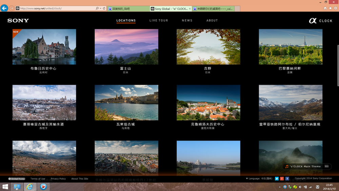Image resolution: width=339 pixels, height=191 pixels.
Task: Close the Sony Global α CLOCK tab
Action: coord(190,9)
